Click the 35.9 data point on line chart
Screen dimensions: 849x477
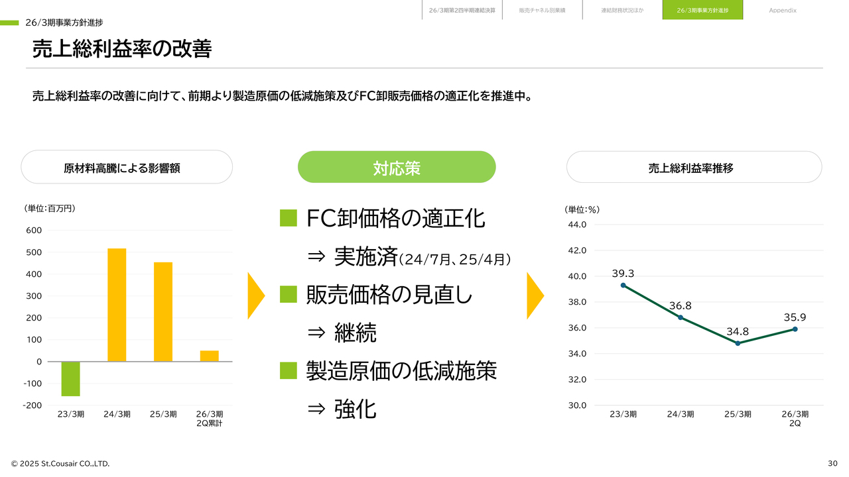pyautogui.click(x=795, y=329)
